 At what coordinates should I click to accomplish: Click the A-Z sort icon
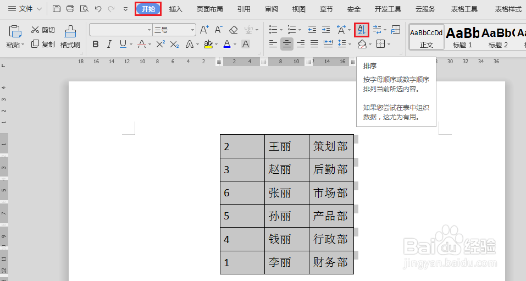361,30
